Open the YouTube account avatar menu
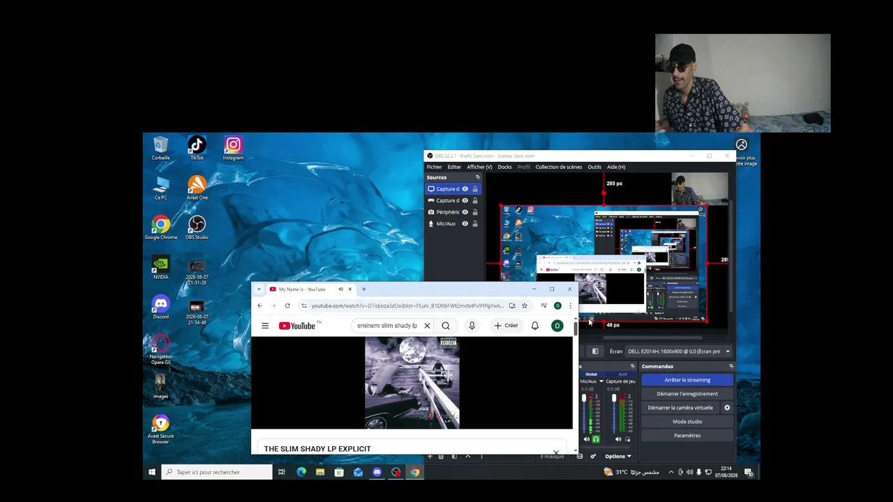The width and height of the screenshot is (893, 502). pyautogui.click(x=557, y=326)
